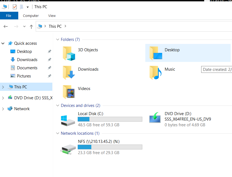Collapse the Devices and drives group
This screenshot has height=177, width=232.
(58, 106)
